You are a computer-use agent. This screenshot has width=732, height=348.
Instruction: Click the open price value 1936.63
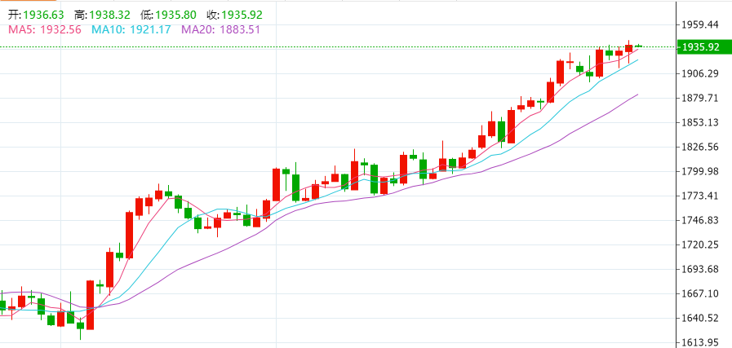click(43, 15)
